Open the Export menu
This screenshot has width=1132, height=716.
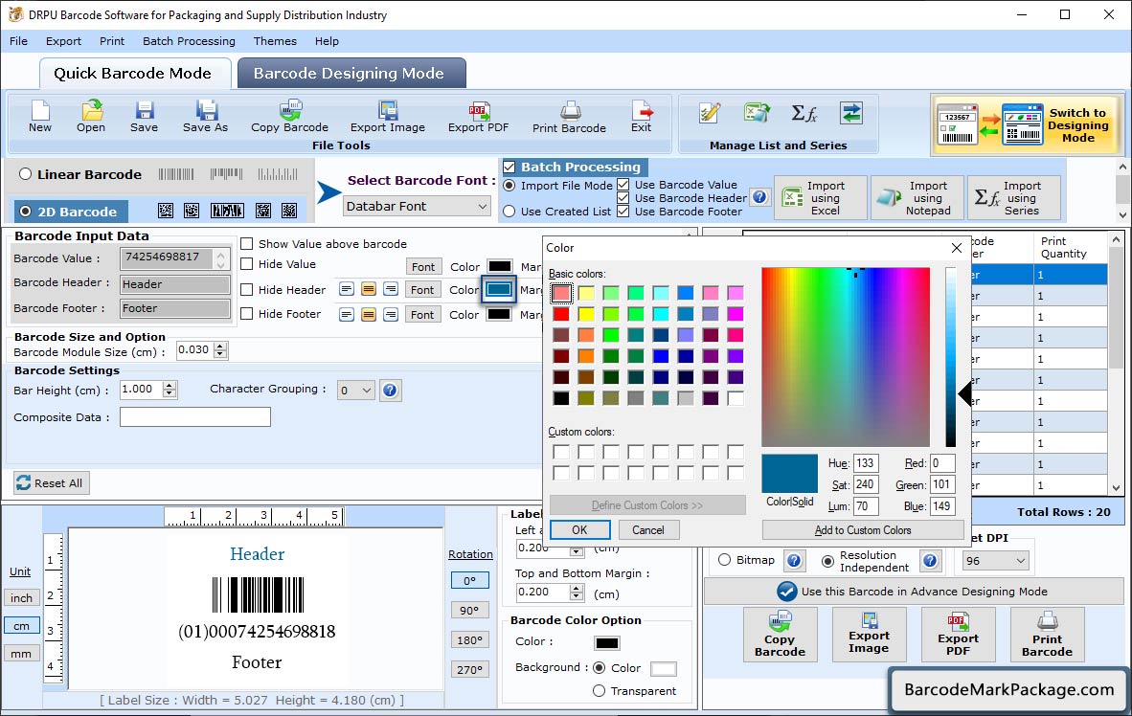click(63, 41)
